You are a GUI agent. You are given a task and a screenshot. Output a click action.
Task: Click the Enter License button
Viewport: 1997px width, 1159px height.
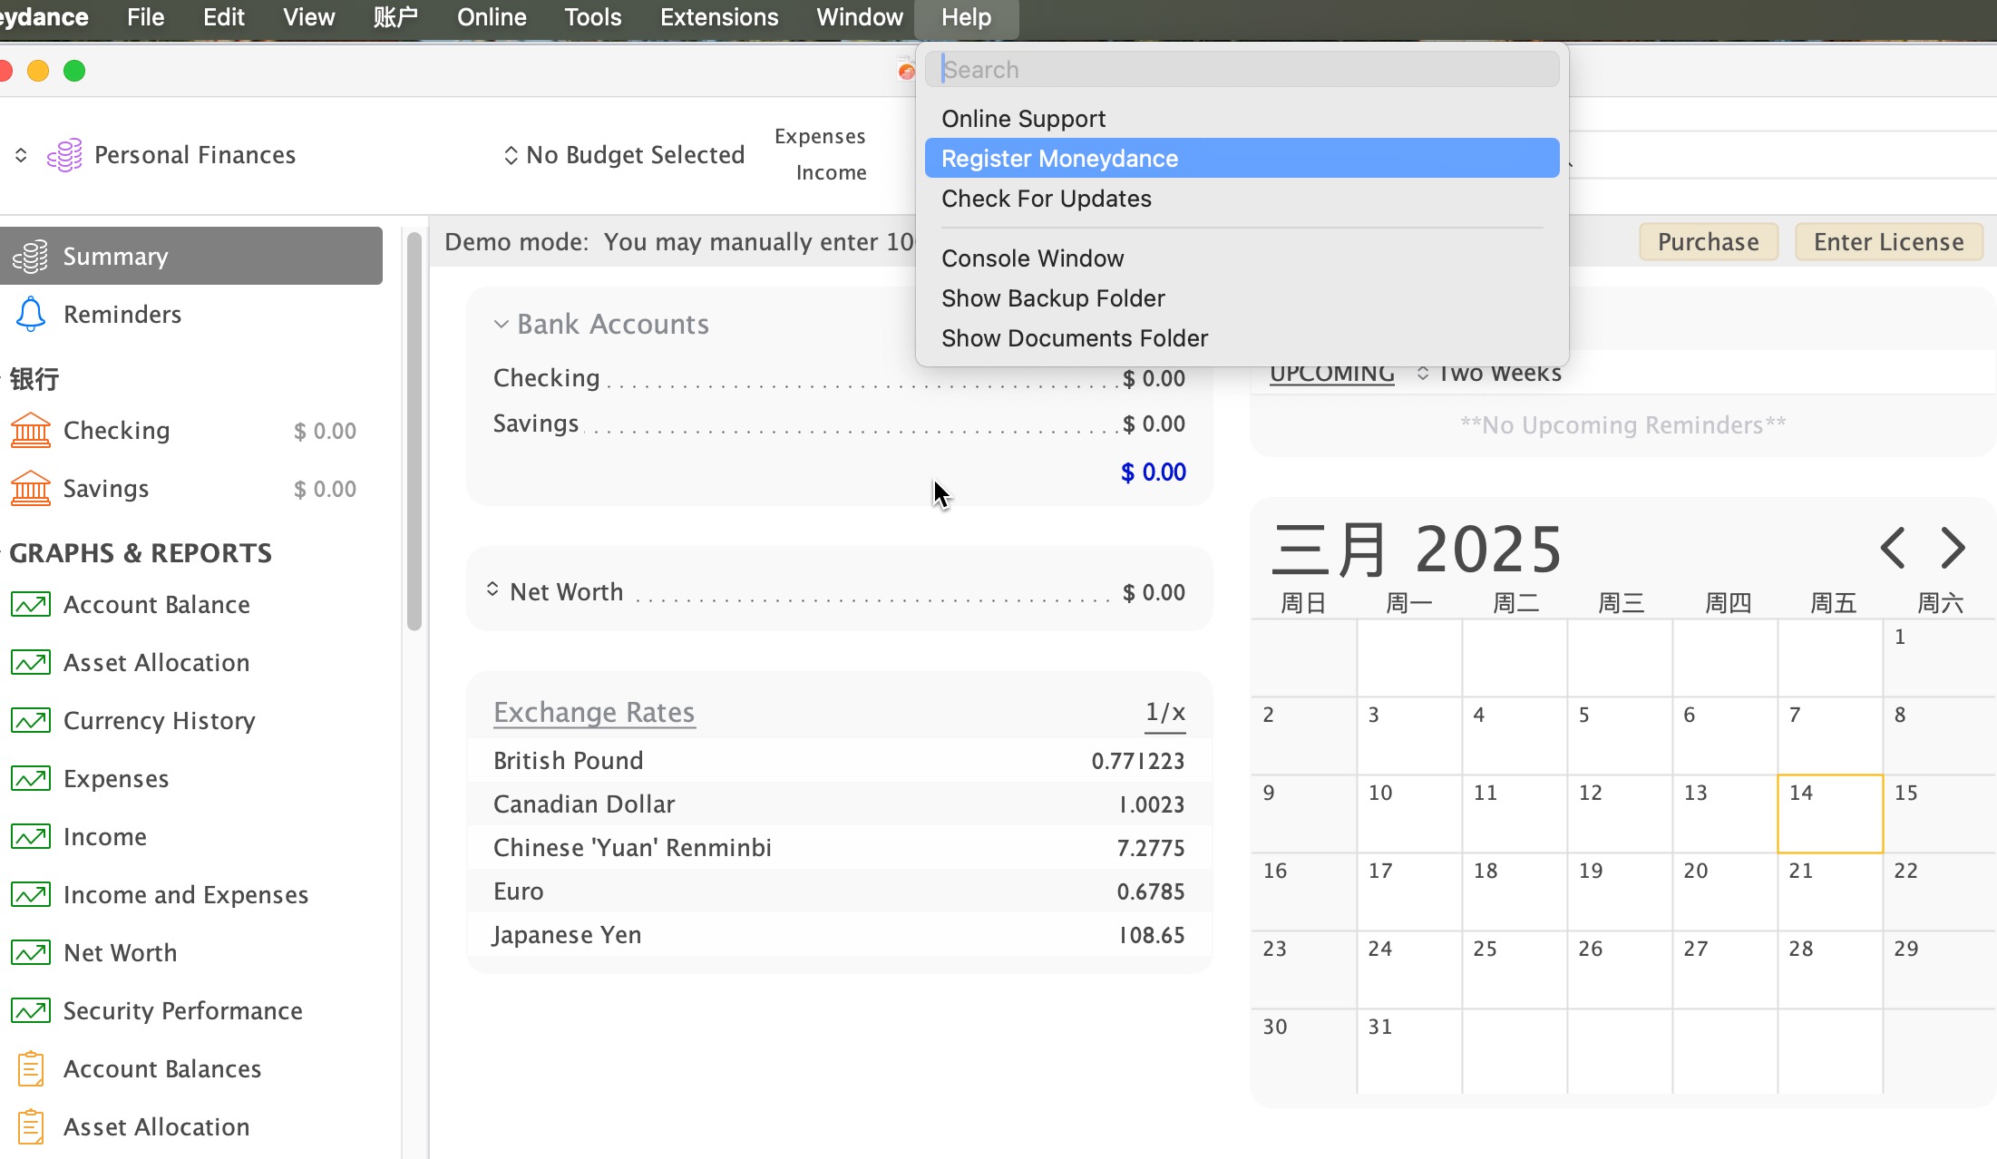point(1888,242)
